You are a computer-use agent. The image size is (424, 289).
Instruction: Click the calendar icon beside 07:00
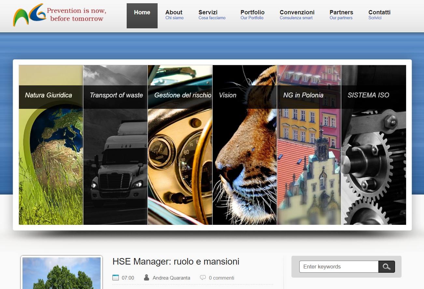116,278
